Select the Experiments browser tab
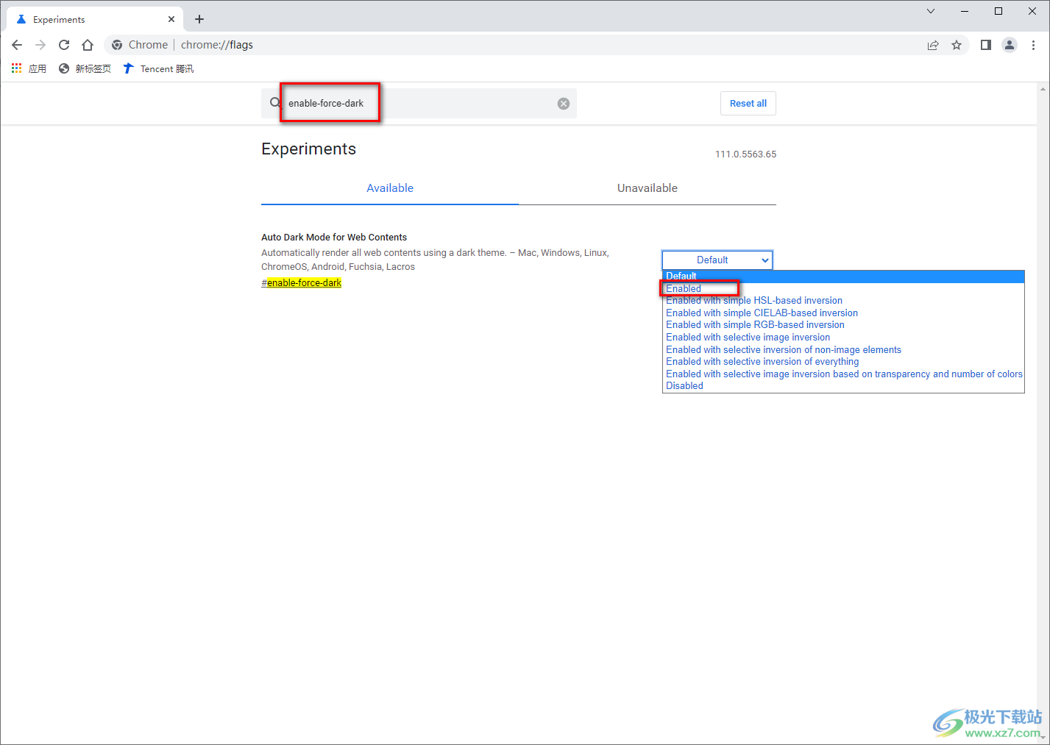This screenshot has height=745, width=1050. coord(96,19)
